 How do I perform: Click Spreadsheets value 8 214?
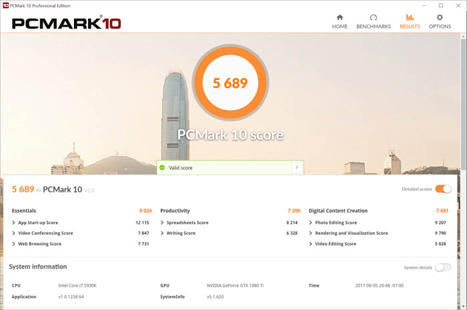292,223
